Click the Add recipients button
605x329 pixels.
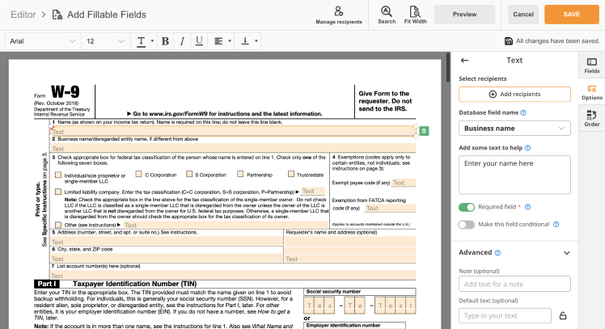pyautogui.click(x=514, y=95)
